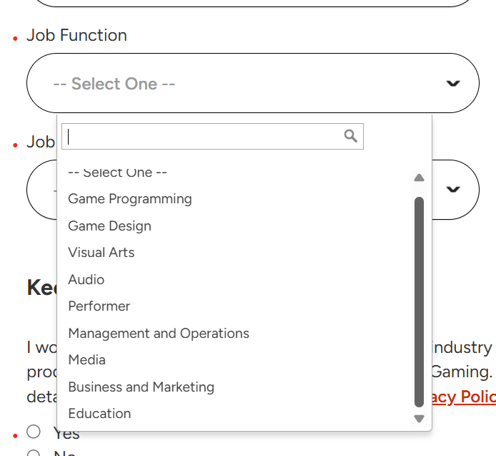Click the search magnifier icon in dropdown
The image size is (496, 456).
(x=350, y=136)
